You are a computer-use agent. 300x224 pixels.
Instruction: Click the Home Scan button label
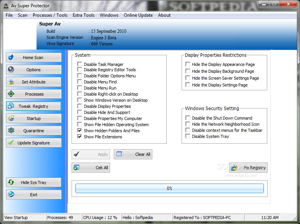33,58
